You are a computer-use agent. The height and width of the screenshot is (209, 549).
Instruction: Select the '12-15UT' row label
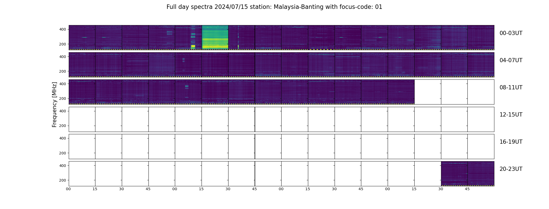coord(511,115)
